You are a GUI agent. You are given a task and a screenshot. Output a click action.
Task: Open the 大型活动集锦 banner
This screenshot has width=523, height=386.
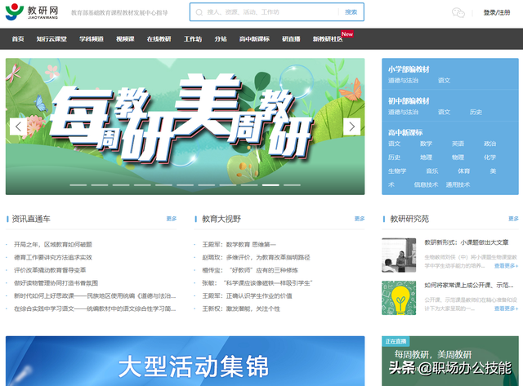(x=186, y=361)
